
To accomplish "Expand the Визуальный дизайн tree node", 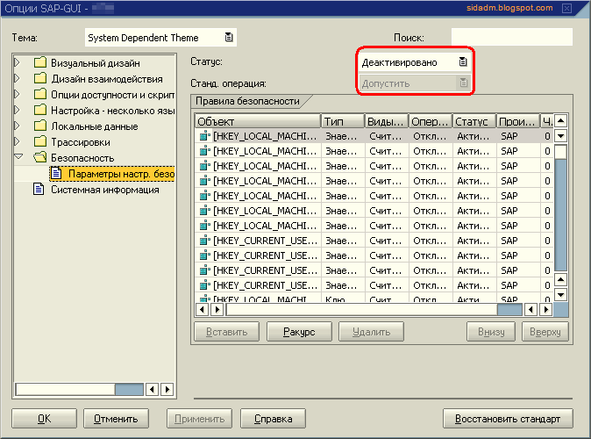I will click(x=18, y=62).
